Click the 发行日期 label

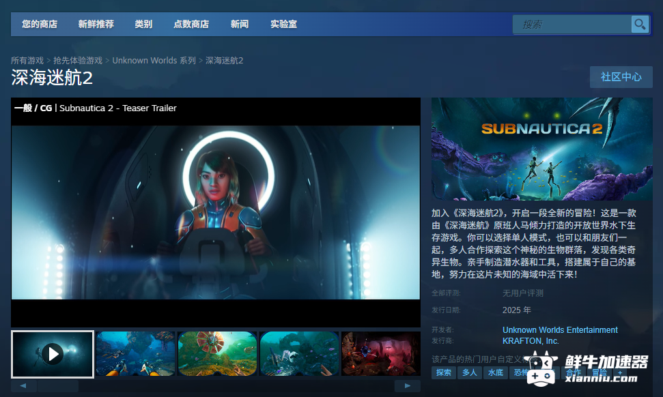(x=446, y=310)
